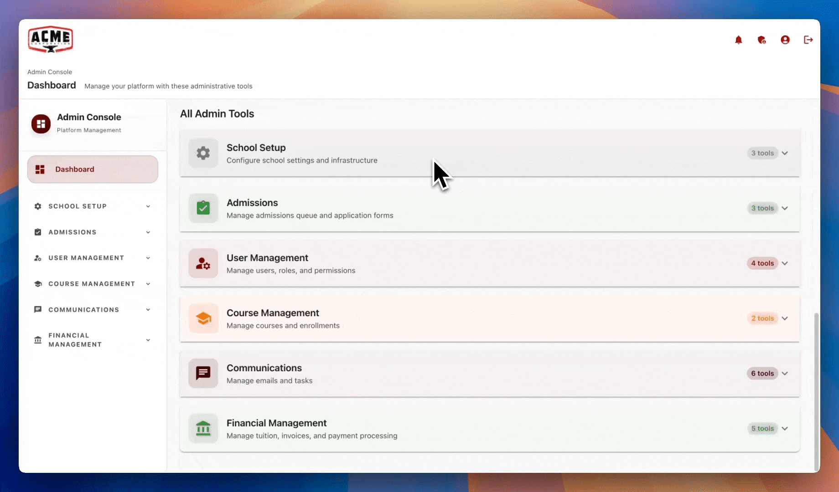The image size is (839, 492).
Task: Click the Course Management cap icon in sidebar
Action: pos(38,284)
